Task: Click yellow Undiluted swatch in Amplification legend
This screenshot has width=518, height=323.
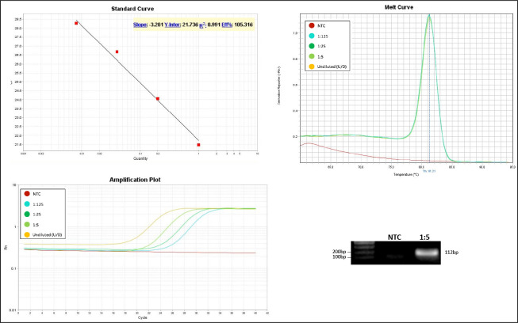Action: (27, 234)
